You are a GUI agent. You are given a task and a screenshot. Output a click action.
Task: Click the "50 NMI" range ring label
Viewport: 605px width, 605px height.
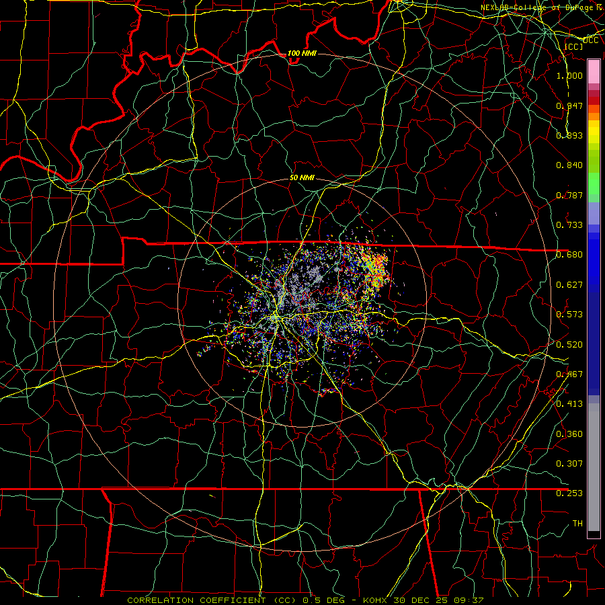pos(302,178)
